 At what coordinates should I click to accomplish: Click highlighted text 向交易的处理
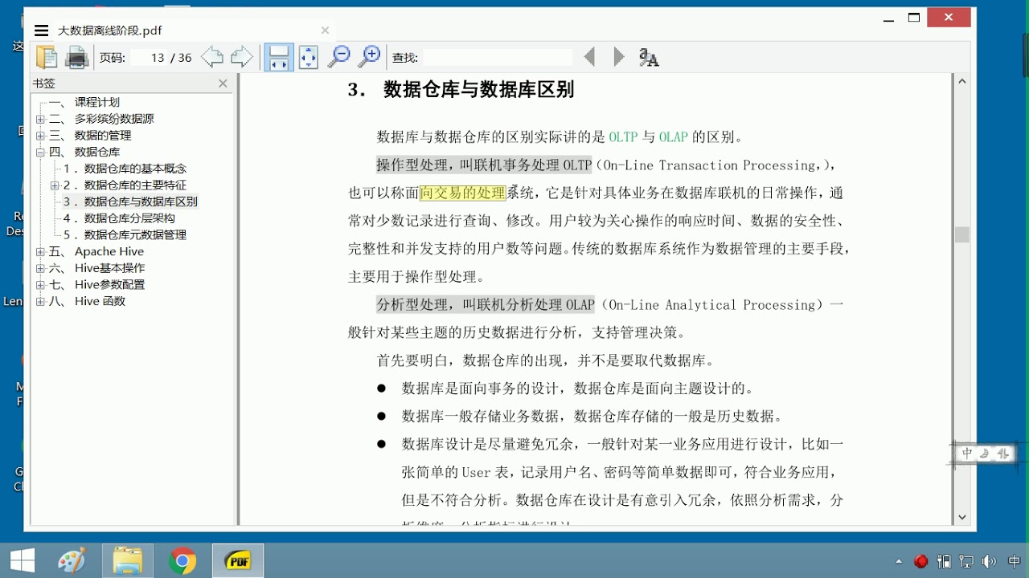462,193
